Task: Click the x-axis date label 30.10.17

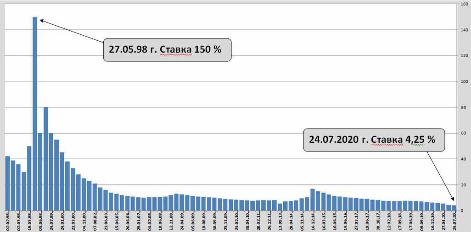Action: pyautogui.click(x=378, y=221)
